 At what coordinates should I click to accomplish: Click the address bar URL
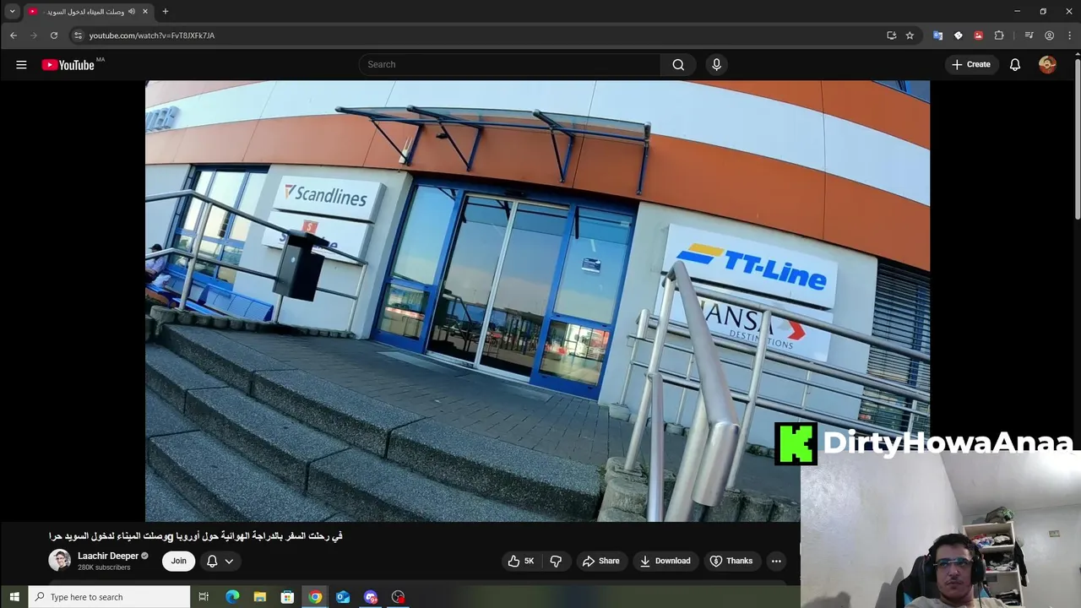pos(152,35)
